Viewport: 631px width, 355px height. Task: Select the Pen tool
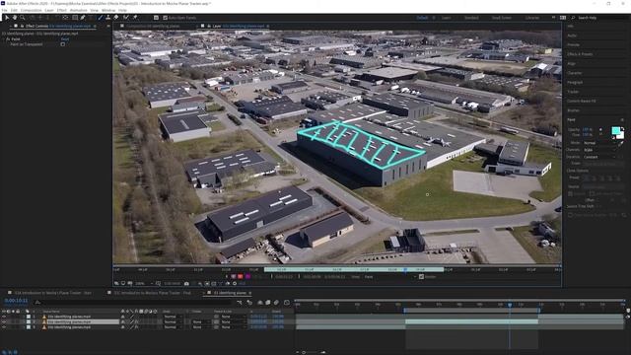[83, 18]
